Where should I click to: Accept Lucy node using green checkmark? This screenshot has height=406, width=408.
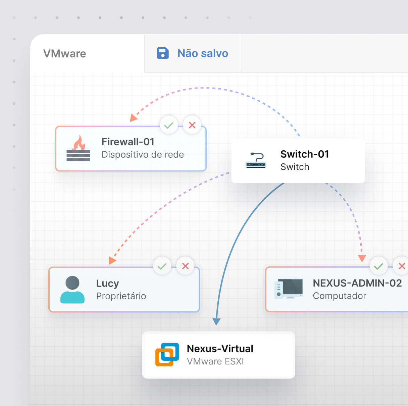(162, 266)
